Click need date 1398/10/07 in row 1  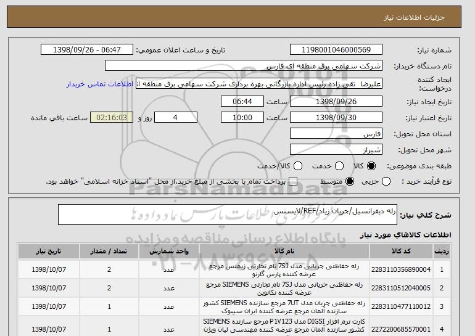point(49,269)
